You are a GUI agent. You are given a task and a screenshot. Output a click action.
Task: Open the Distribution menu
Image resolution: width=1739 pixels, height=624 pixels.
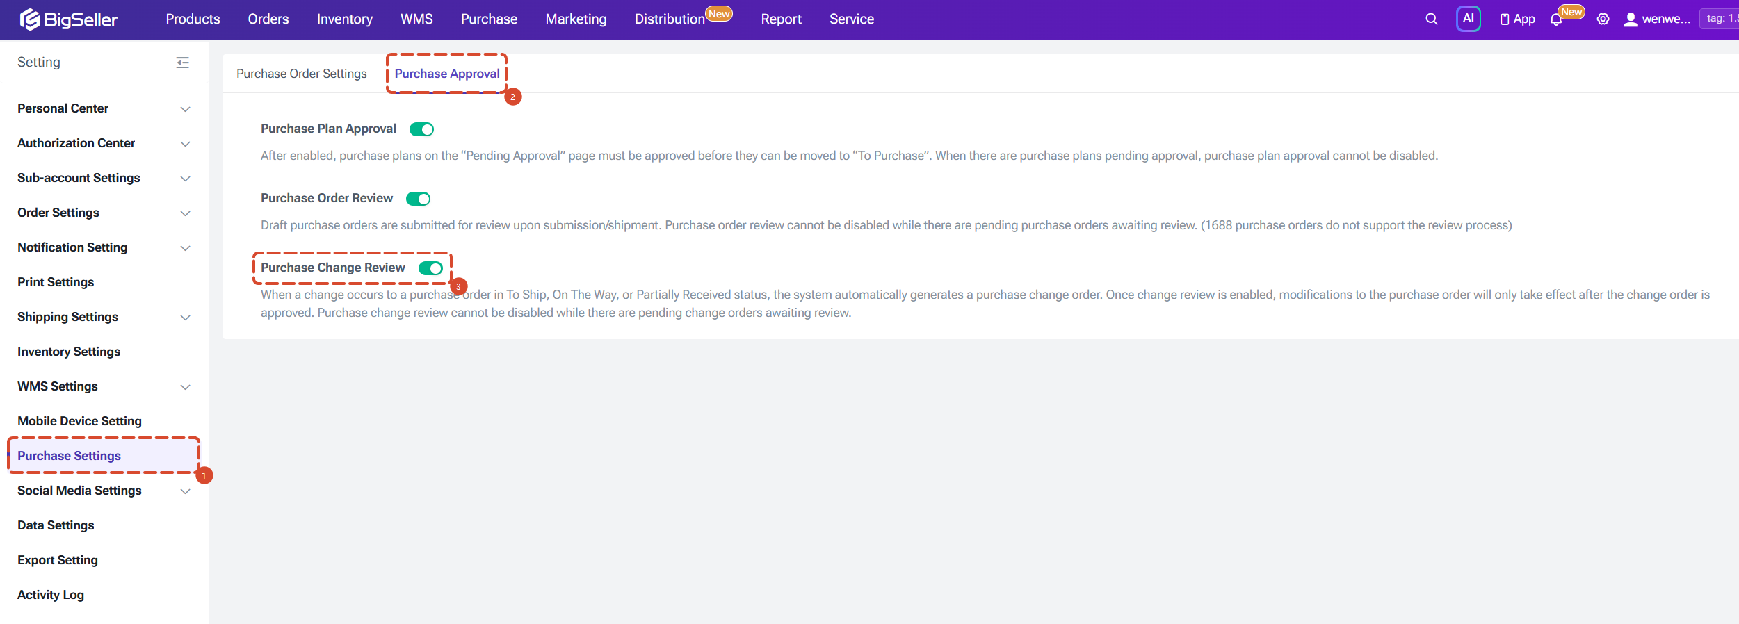(x=670, y=19)
